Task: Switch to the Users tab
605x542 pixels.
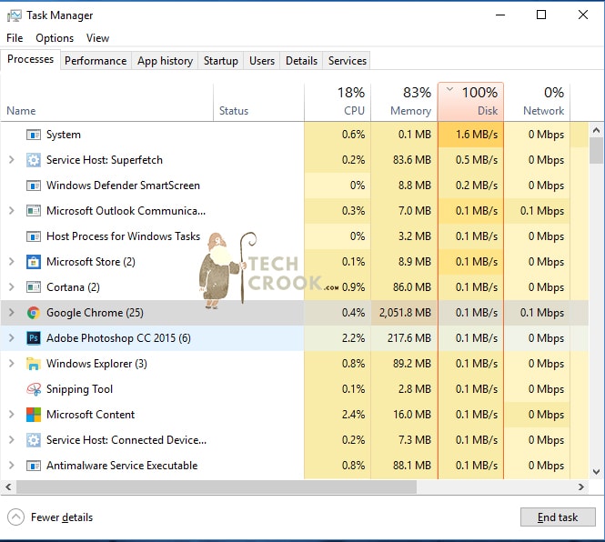Action: pos(262,61)
